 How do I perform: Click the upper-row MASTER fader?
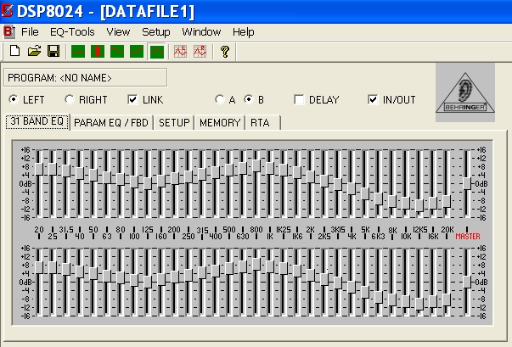click(x=467, y=183)
